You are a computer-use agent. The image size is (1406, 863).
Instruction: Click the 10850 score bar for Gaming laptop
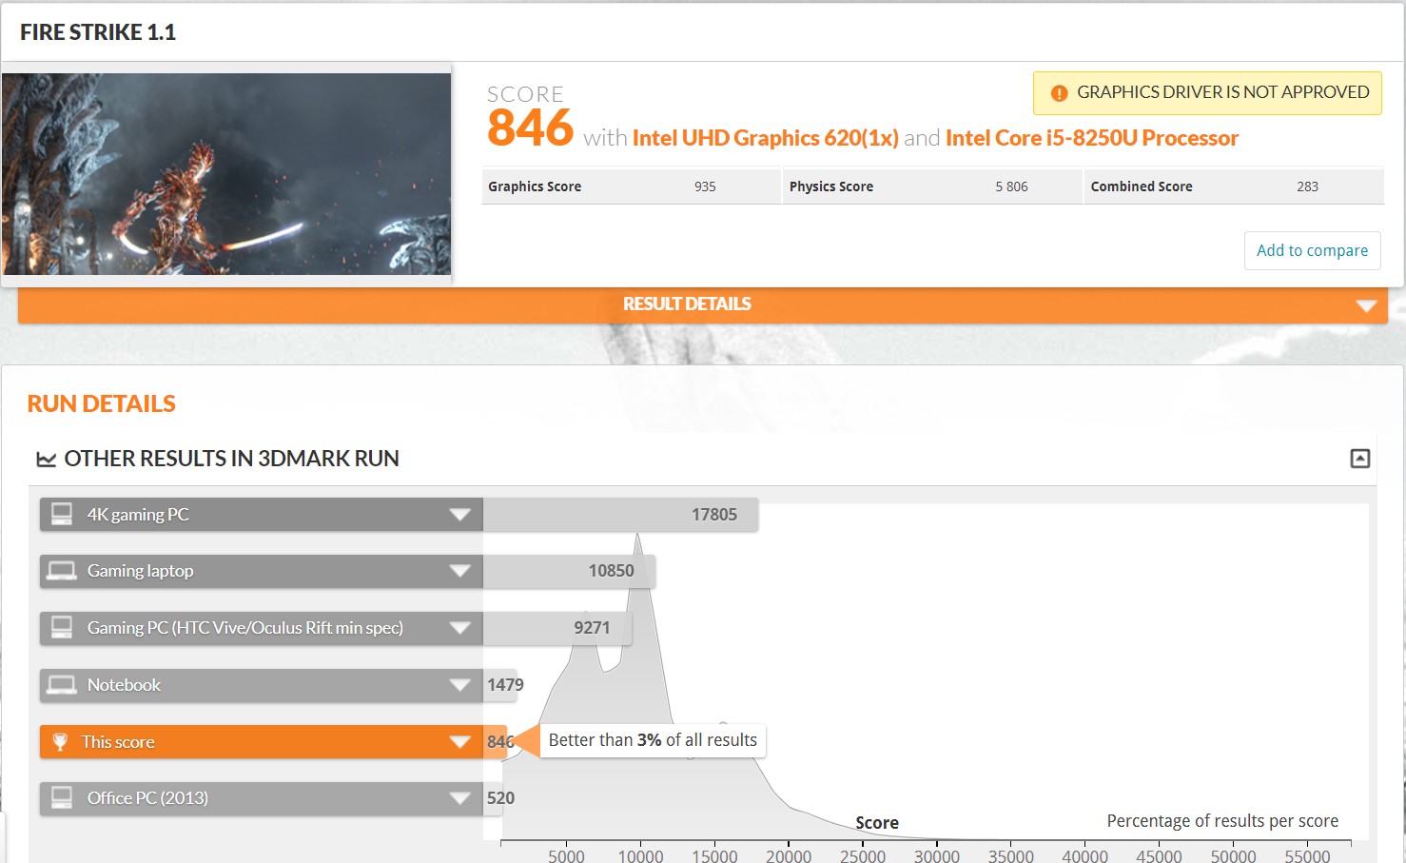[569, 571]
